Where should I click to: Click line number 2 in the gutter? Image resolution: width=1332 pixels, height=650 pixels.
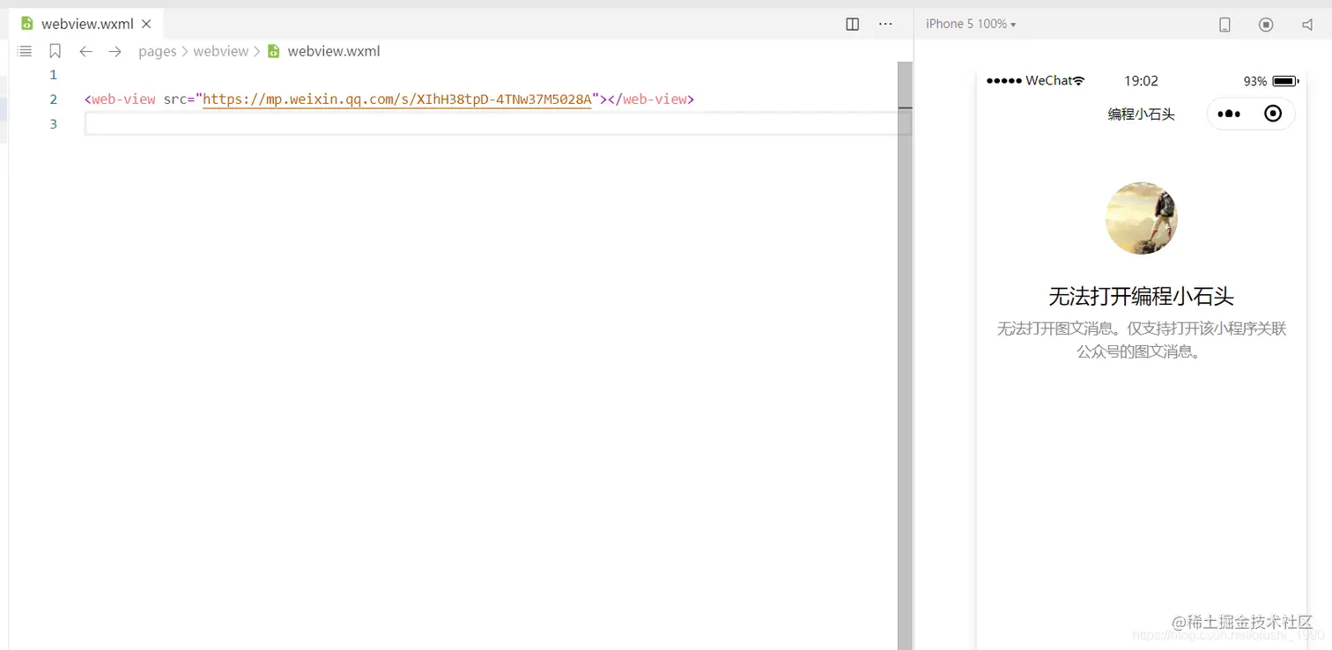tap(53, 99)
